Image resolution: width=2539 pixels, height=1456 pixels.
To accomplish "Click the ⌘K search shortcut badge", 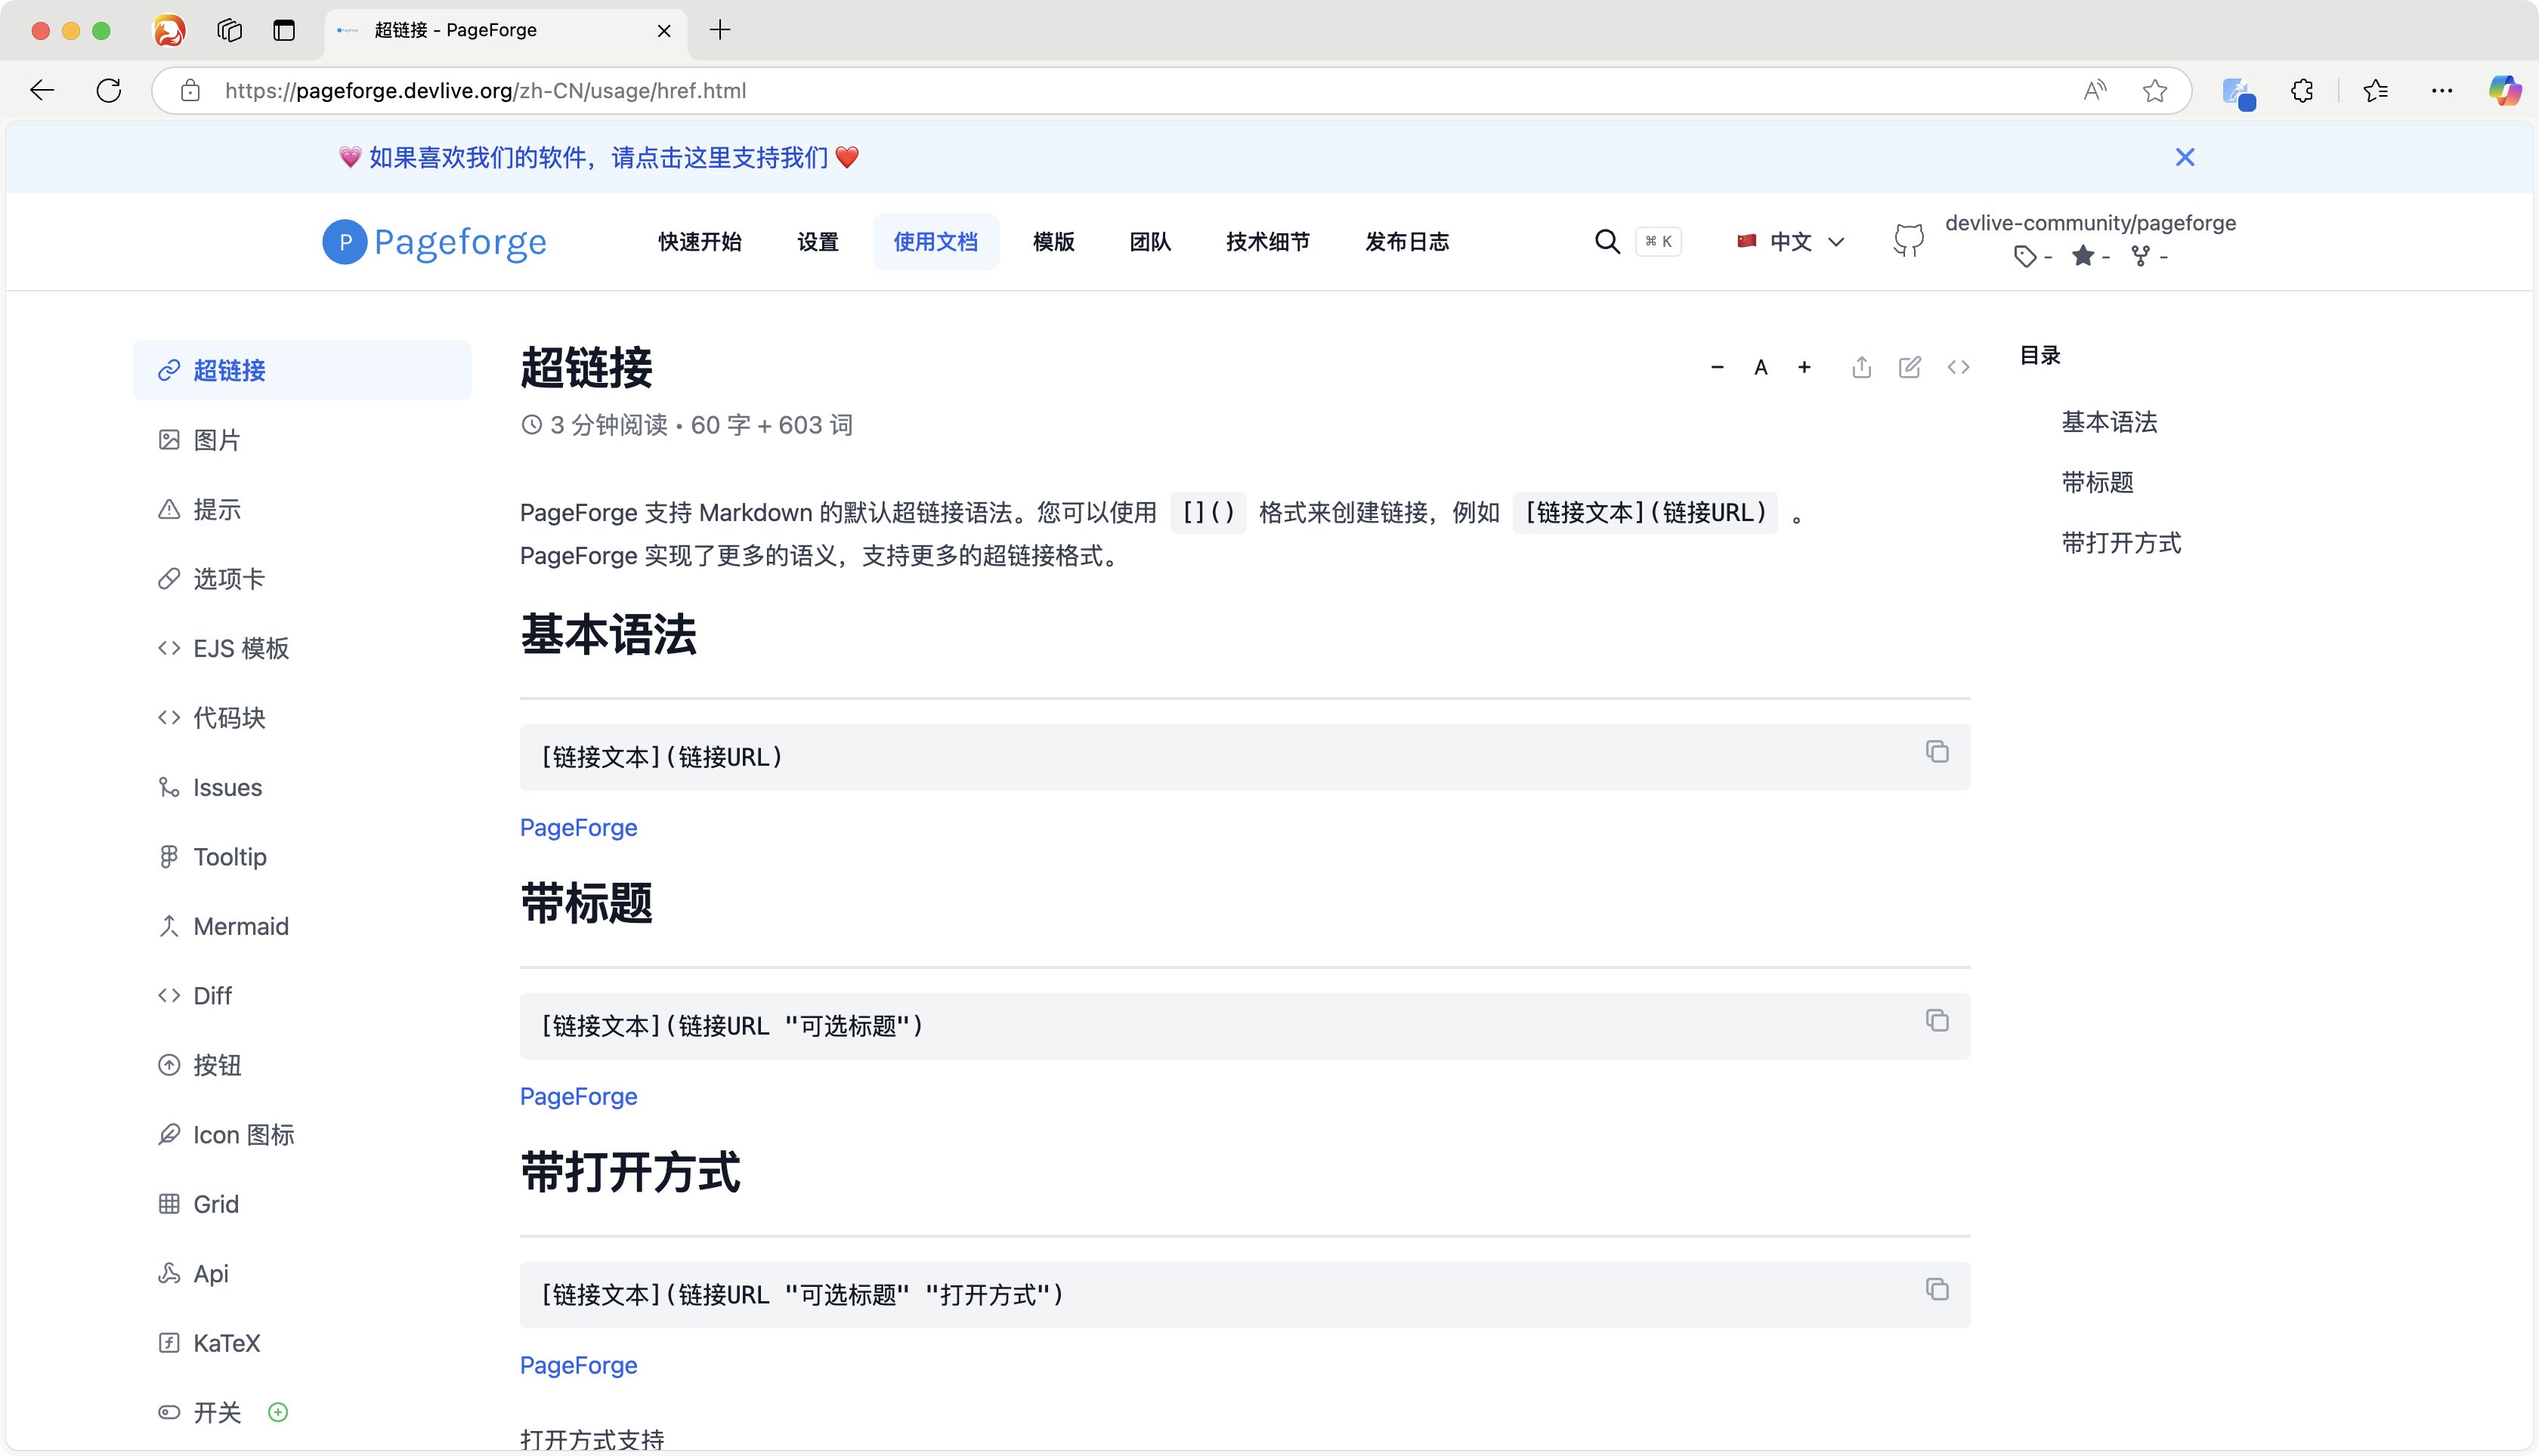I will click(1658, 242).
